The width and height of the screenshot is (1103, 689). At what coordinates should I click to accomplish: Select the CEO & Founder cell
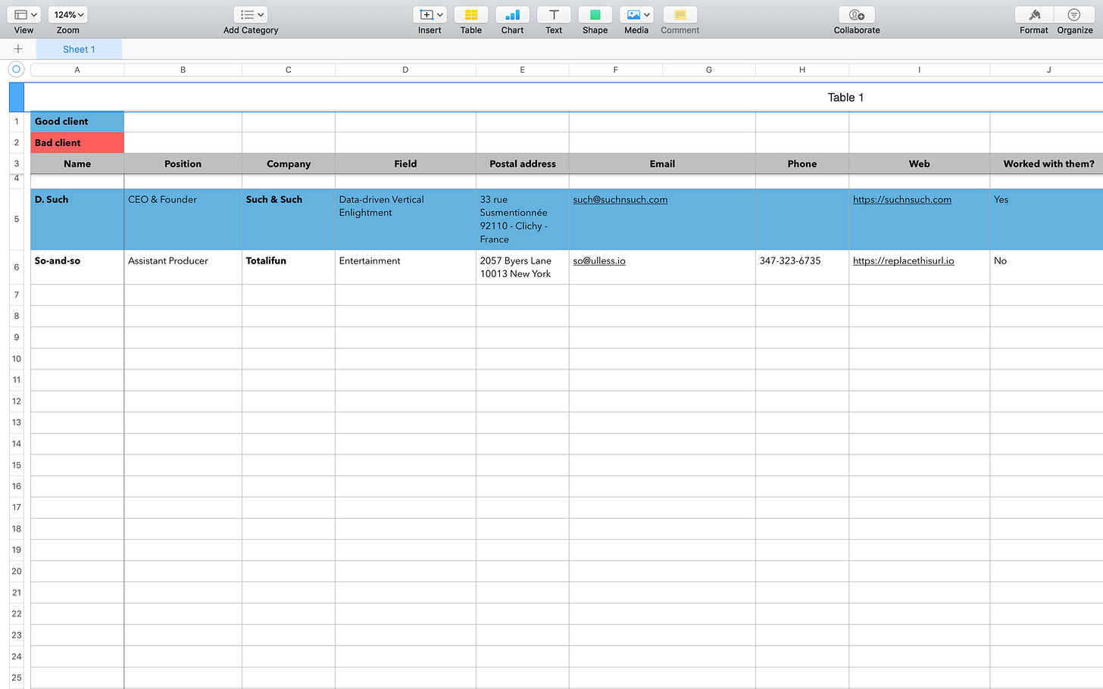[x=183, y=220]
